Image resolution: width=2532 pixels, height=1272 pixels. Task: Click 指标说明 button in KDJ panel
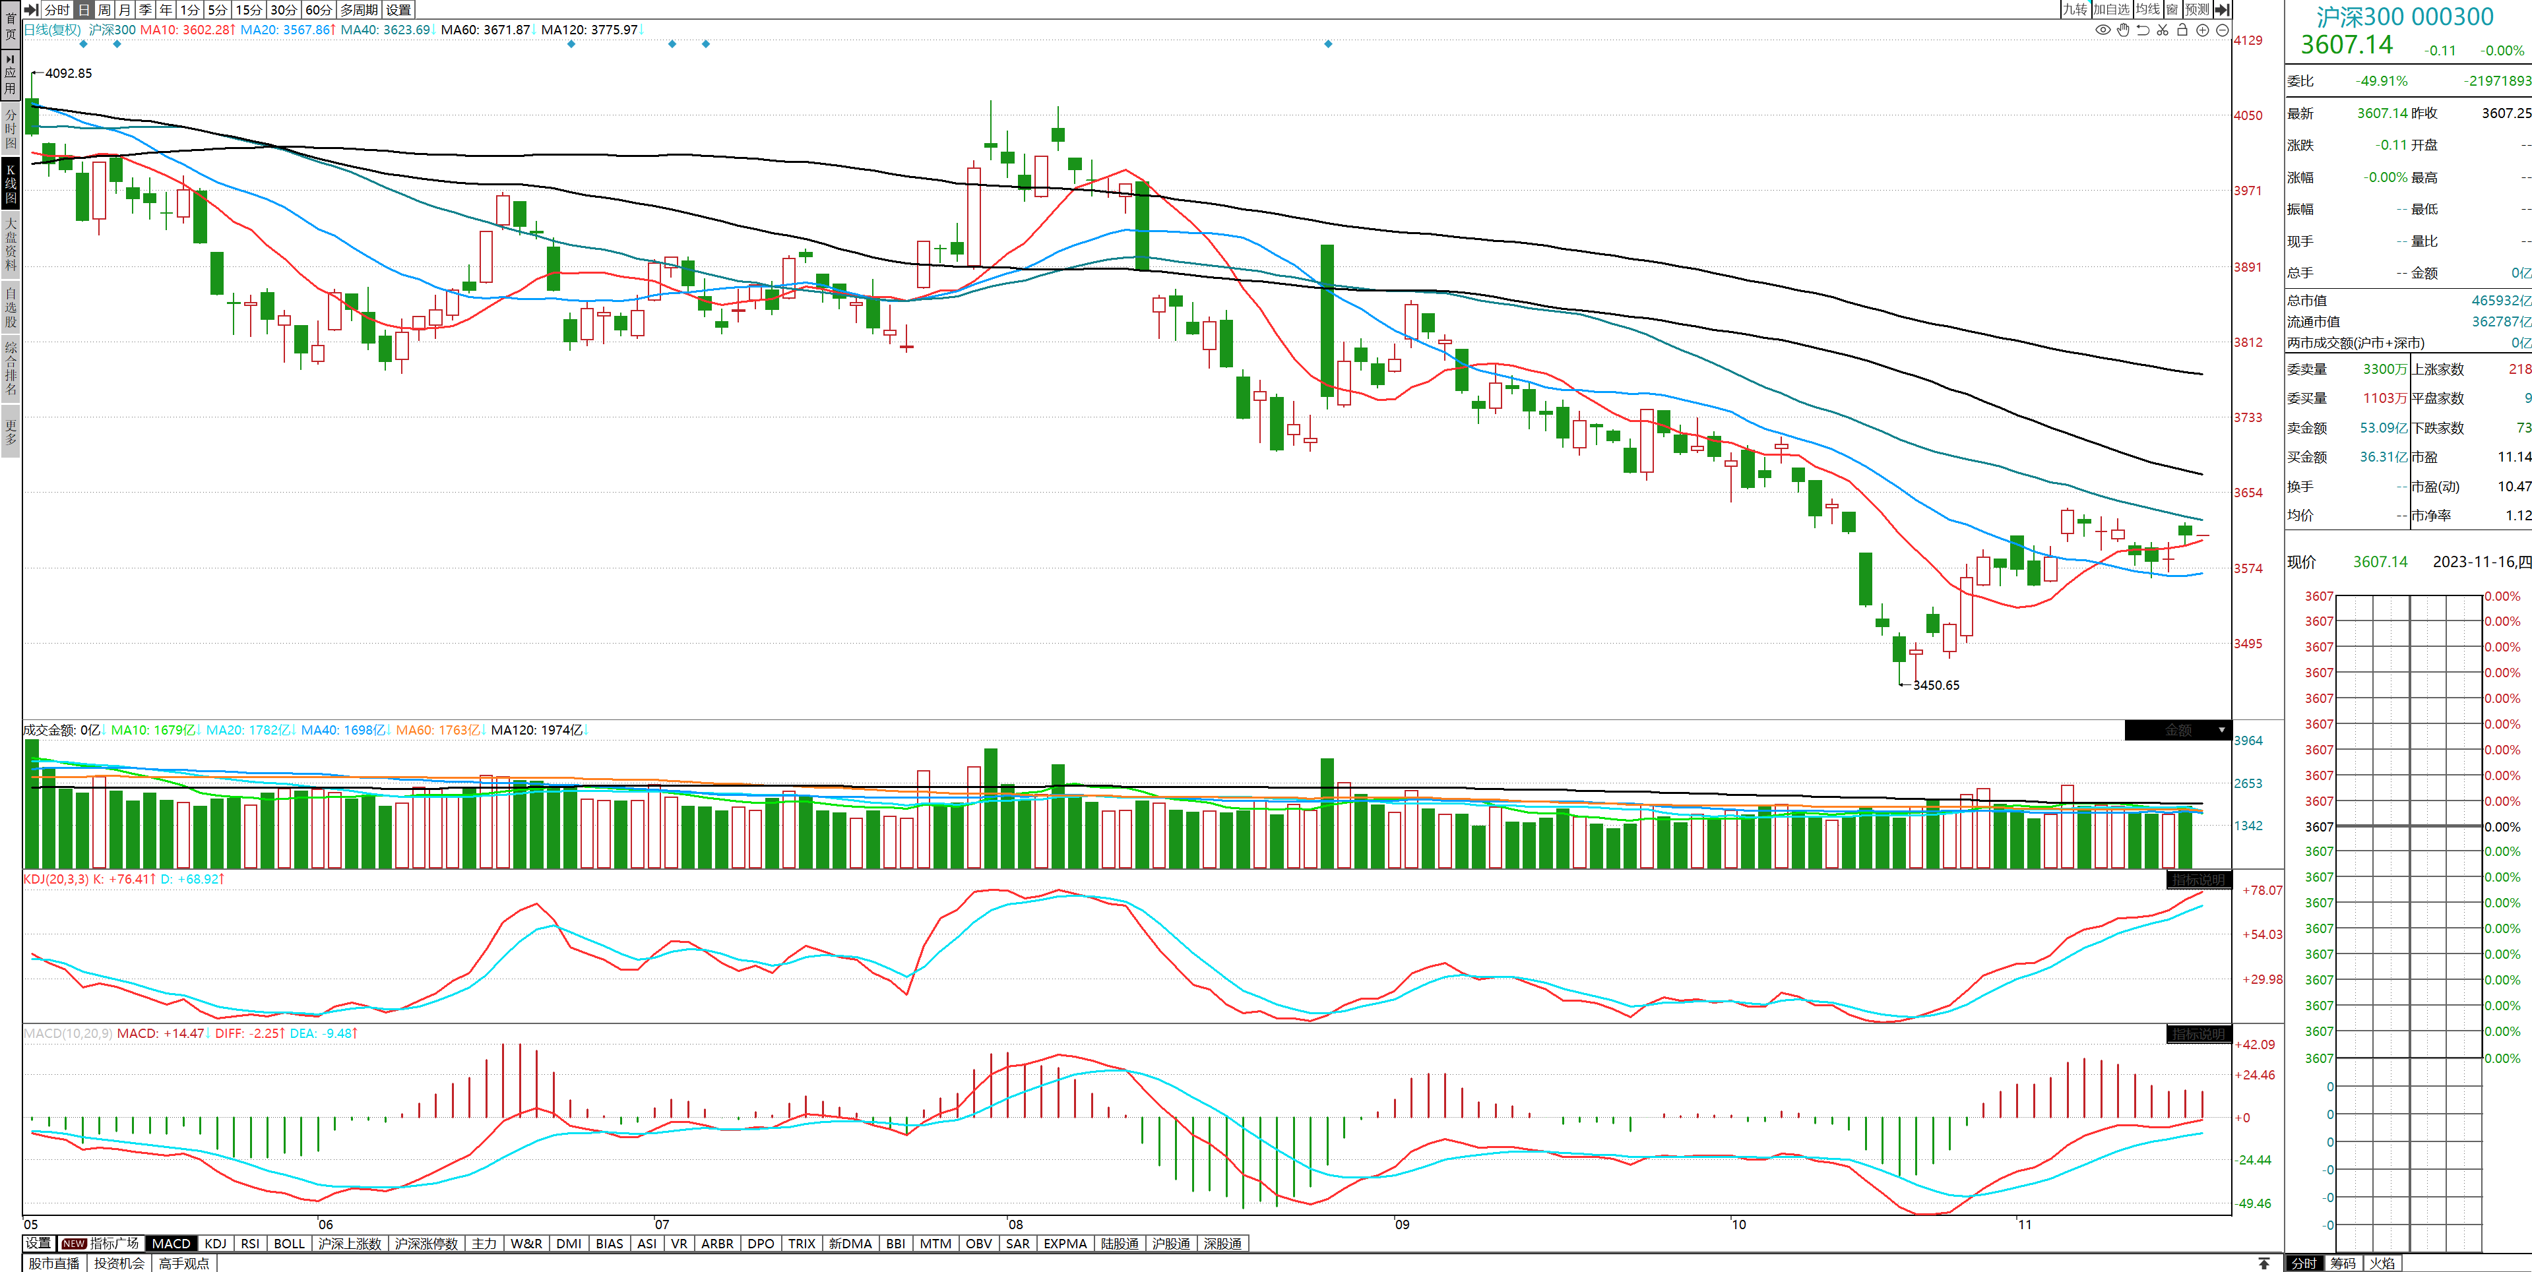[2198, 879]
